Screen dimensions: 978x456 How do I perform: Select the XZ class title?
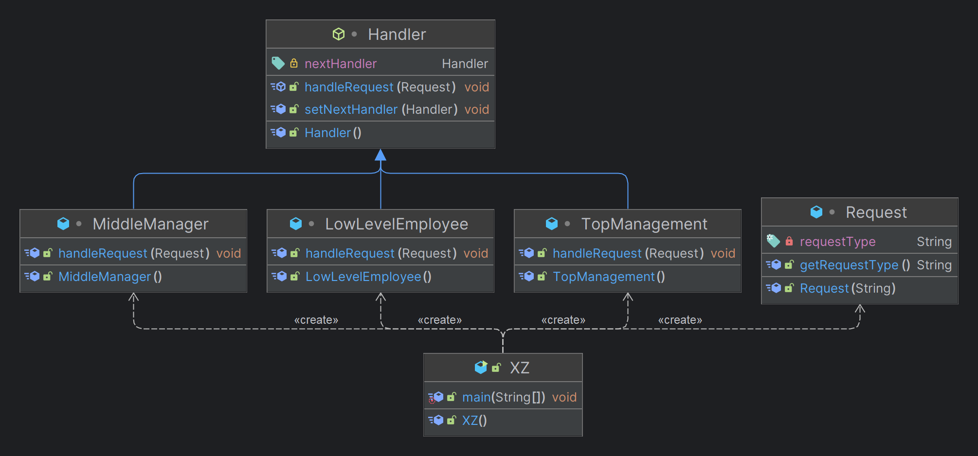click(x=520, y=368)
